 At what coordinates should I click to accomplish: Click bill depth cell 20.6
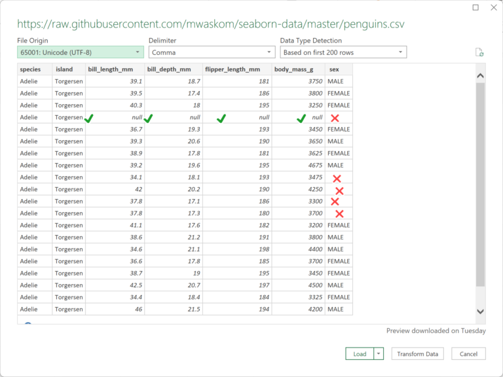tap(174, 141)
